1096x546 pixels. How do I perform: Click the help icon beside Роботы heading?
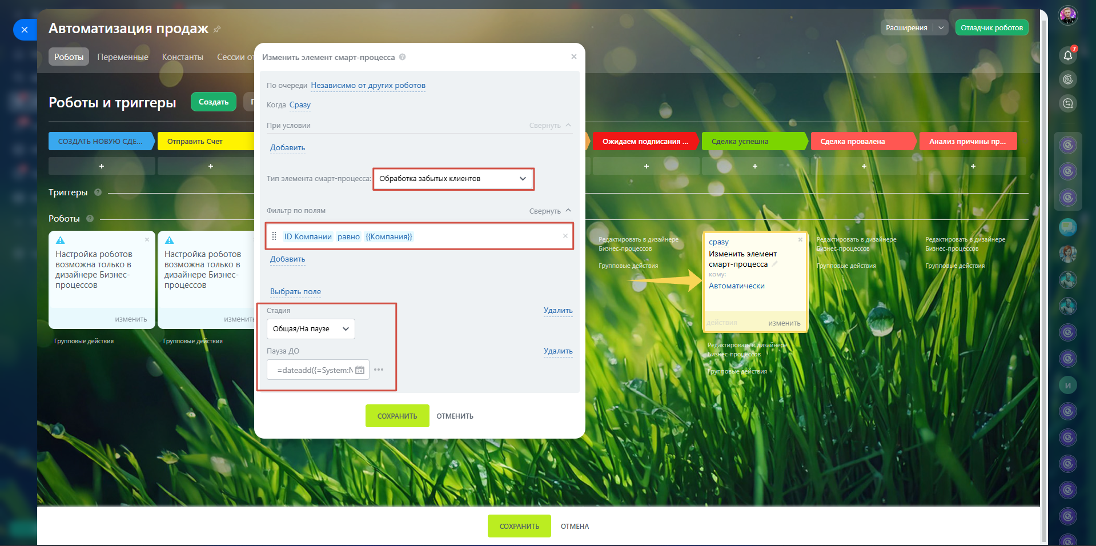click(x=90, y=219)
